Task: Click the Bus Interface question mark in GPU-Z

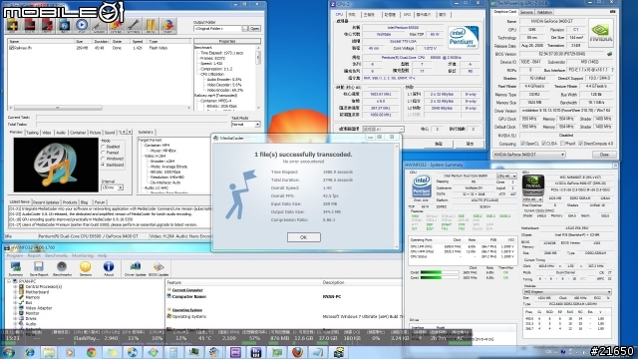Action: [612, 70]
